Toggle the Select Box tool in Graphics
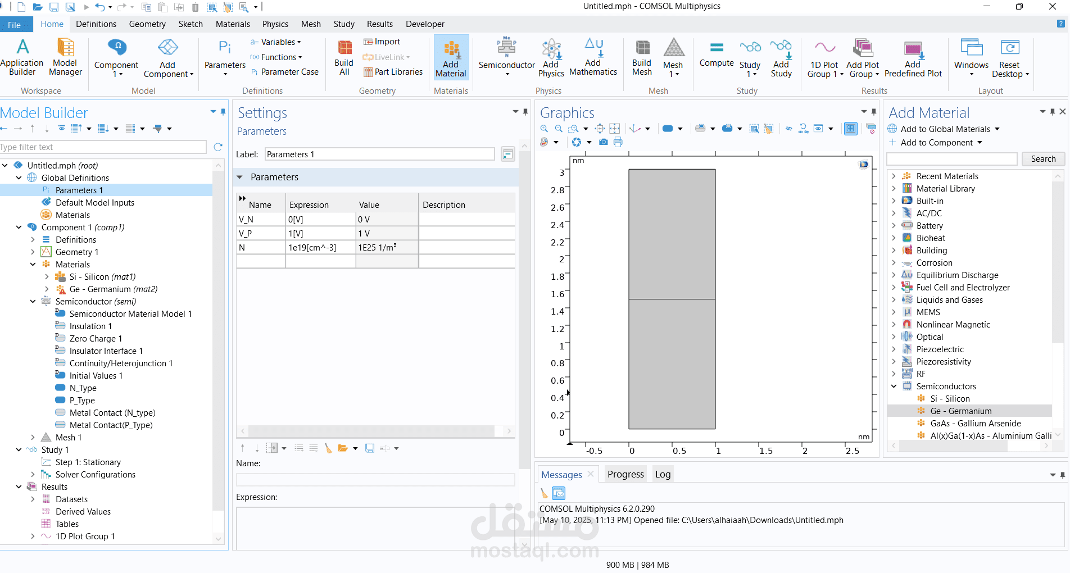The image size is (1070, 573). (x=754, y=129)
